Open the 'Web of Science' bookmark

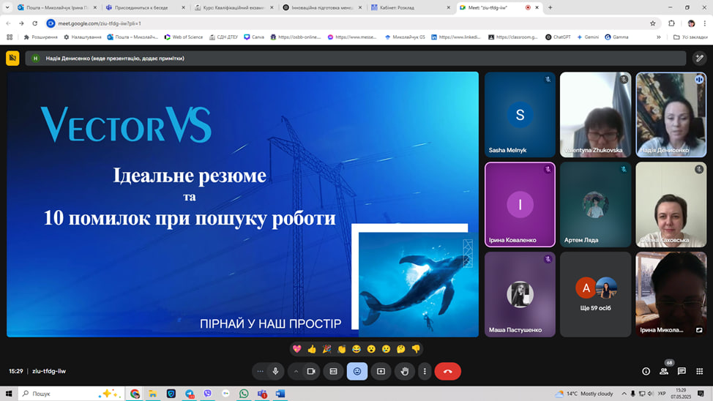pyautogui.click(x=184, y=37)
